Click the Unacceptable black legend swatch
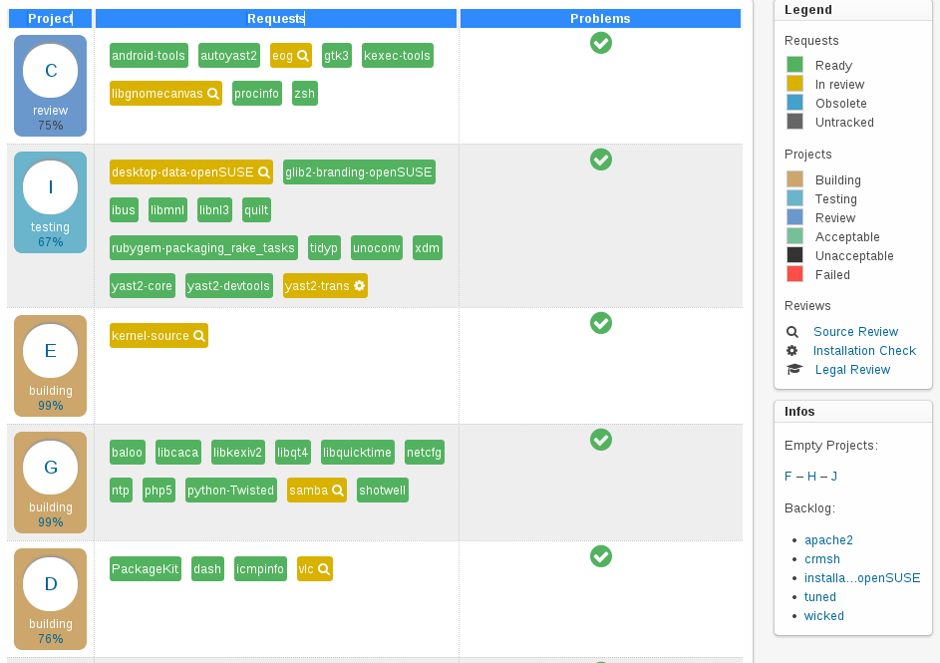Screen dimensions: 940x663 tap(794, 255)
